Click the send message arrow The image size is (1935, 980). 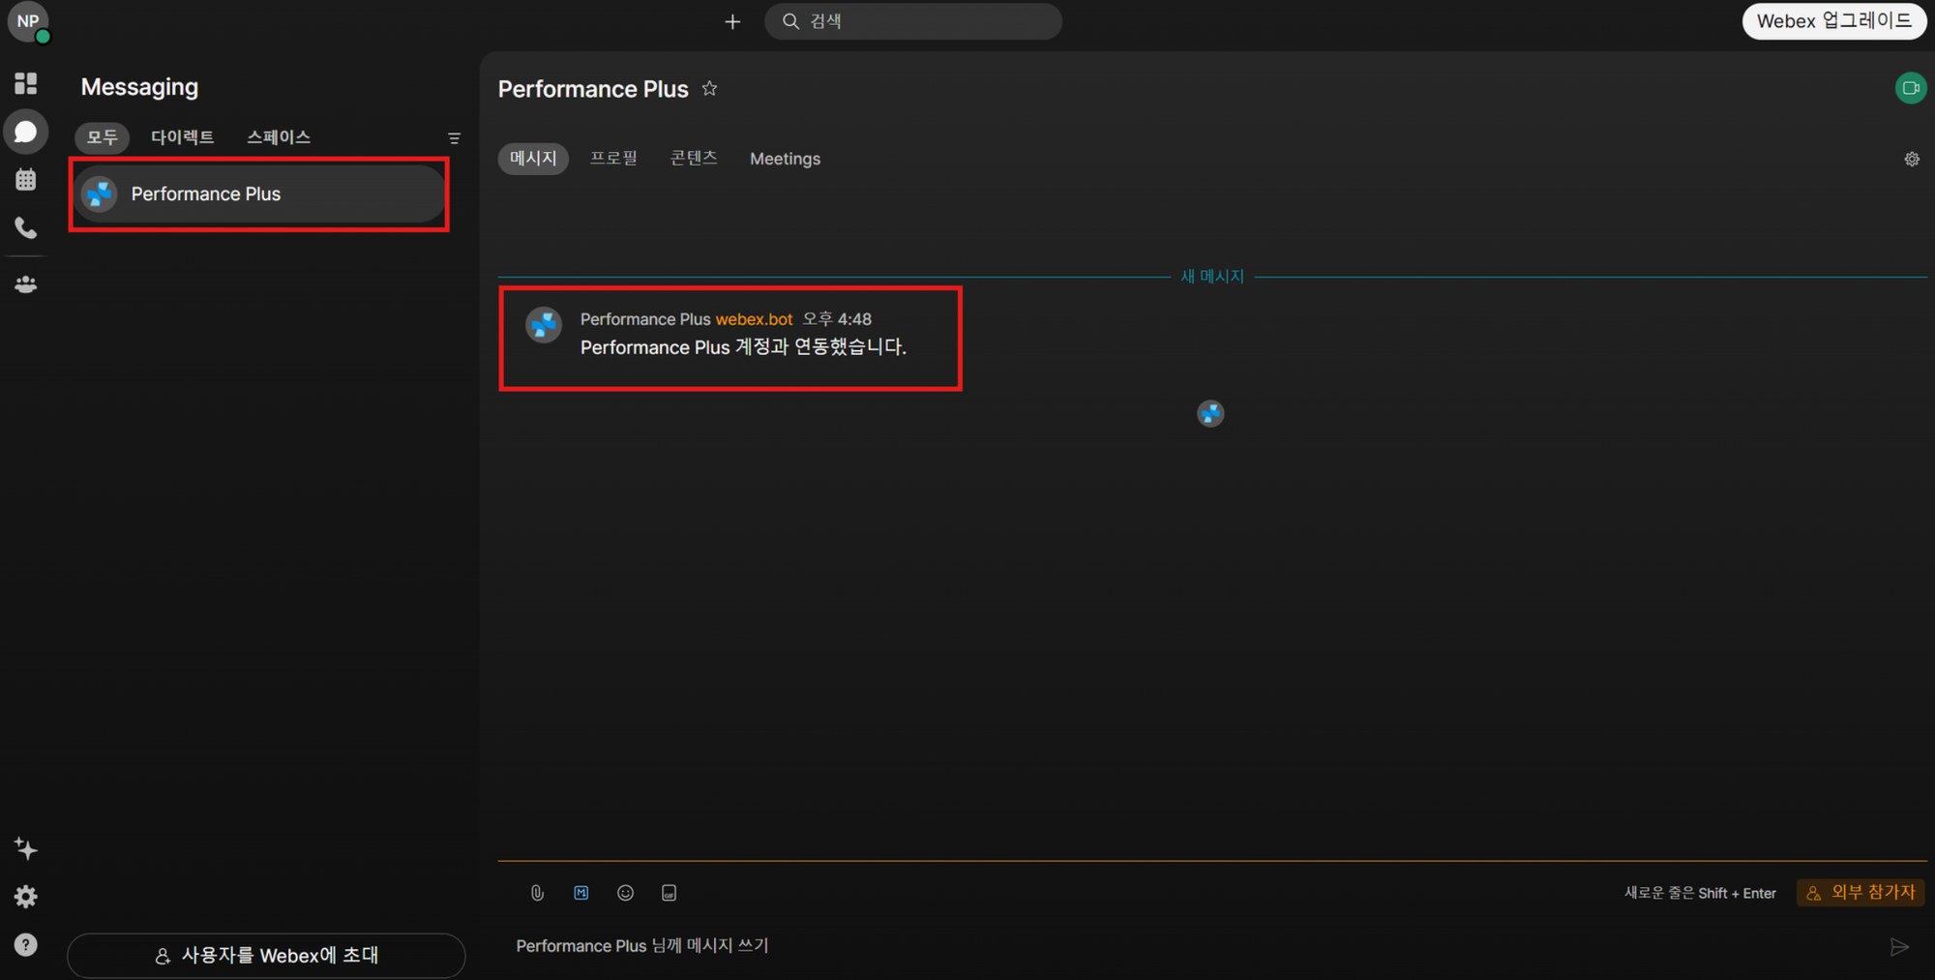click(1899, 947)
